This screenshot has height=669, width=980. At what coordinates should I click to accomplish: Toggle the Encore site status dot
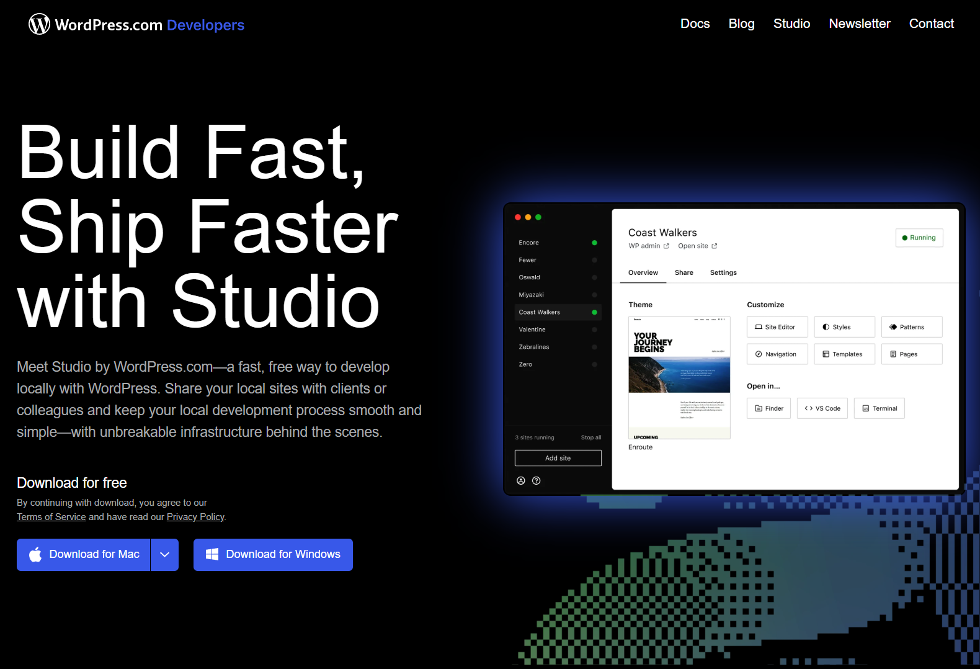point(594,243)
